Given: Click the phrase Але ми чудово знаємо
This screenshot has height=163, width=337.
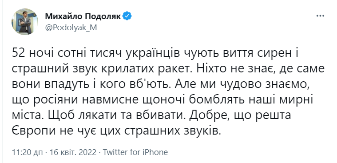Looking at the screenshot, I should [242, 85].
